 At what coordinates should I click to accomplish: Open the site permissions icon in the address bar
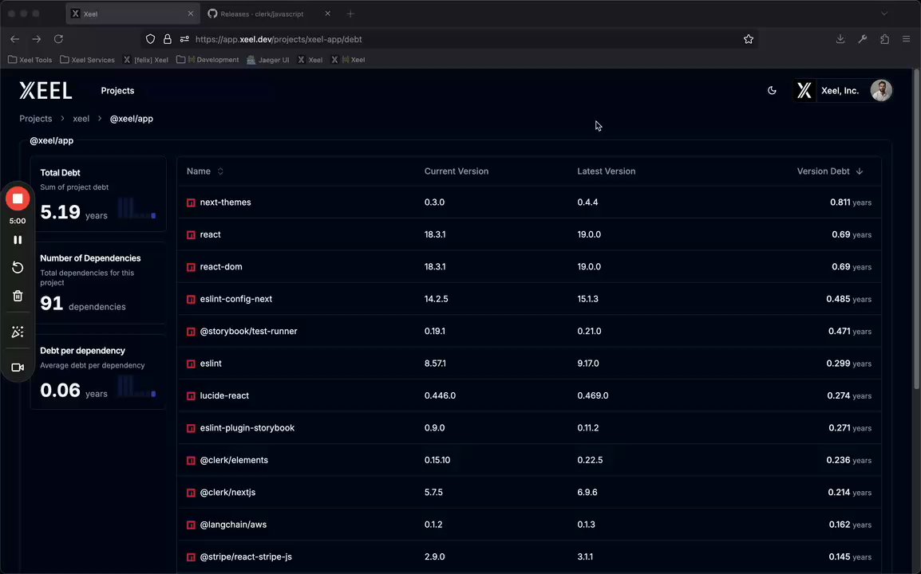click(184, 39)
